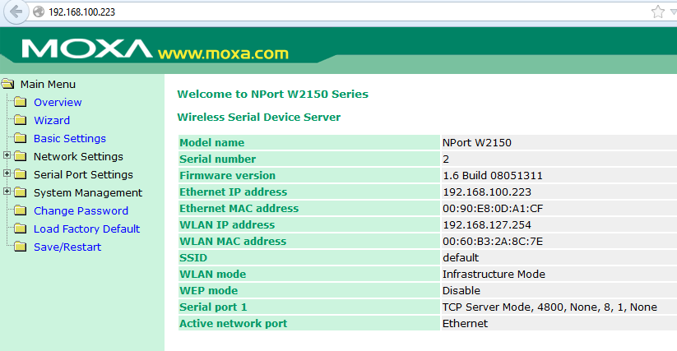
Task: Click the folder icon beside Change Password
Action: click(x=20, y=211)
